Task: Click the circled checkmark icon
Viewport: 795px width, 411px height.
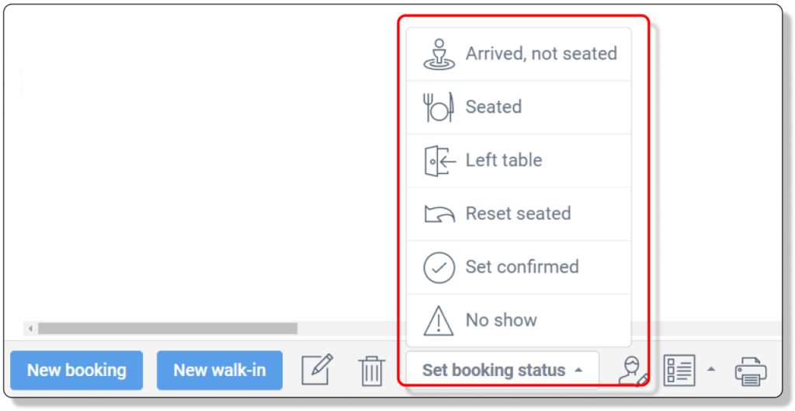Action: (439, 267)
